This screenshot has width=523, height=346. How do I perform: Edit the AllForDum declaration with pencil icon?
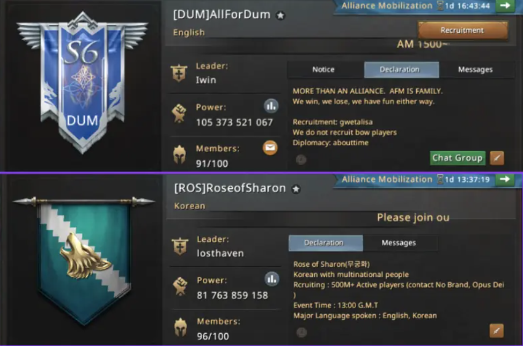(x=497, y=158)
